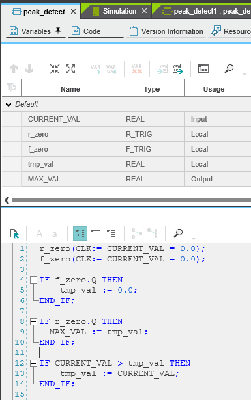
Task: Collapse all variable groups icon
Action: pos(55,69)
